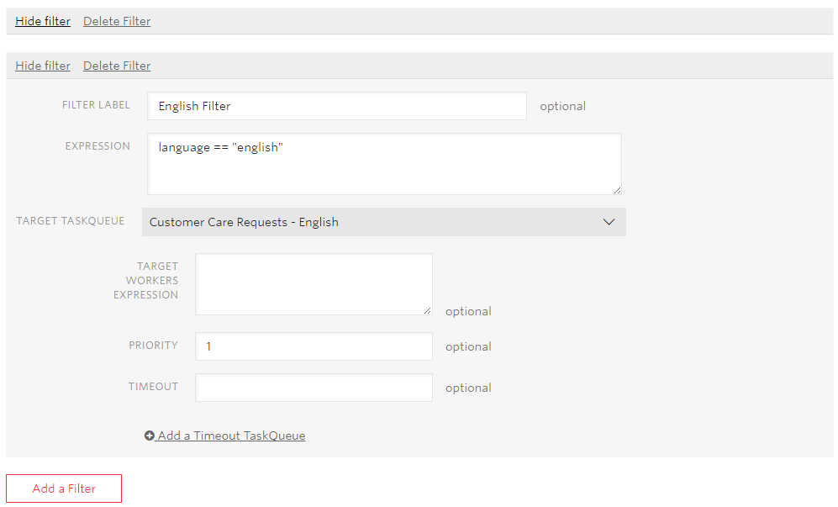The image size is (838, 507).
Task: Click the Priority input field
Action: click(314, 346)
